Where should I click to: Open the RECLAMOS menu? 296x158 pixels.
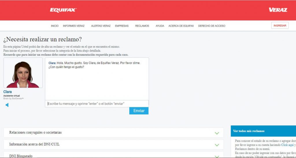pos(142,26)
